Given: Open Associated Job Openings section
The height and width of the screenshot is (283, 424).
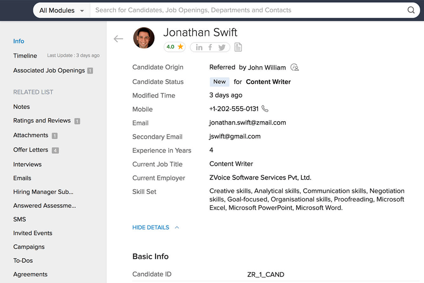Looking at the screenshot, I should tap(49, 70).
